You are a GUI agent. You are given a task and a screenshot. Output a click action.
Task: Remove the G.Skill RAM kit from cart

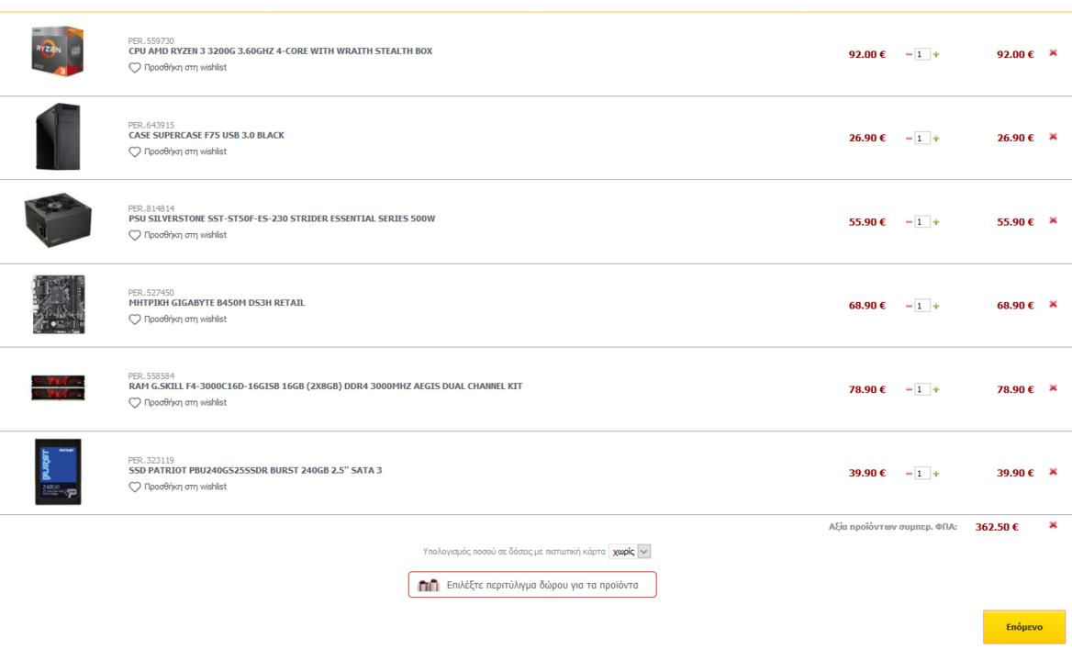coord(1053,388)
